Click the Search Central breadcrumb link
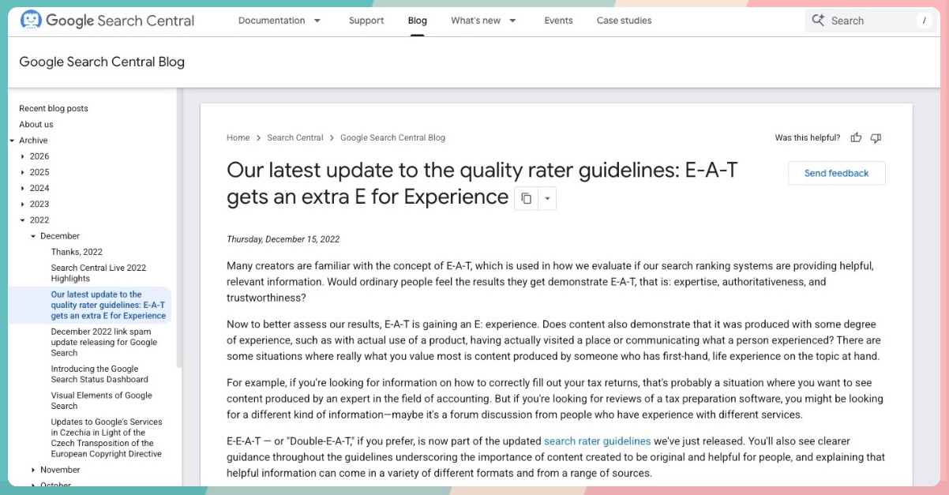The height and width of the screenshot is (495, 949). click(294, 137)
